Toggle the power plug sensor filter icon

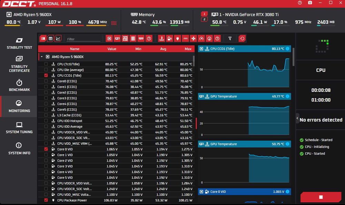tap(178, 39)
